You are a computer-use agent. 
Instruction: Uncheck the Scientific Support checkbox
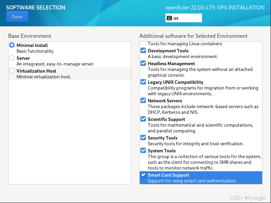point(143,119)
